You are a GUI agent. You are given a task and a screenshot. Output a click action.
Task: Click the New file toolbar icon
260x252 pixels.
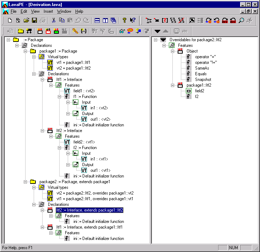click(x=10, y=21)
